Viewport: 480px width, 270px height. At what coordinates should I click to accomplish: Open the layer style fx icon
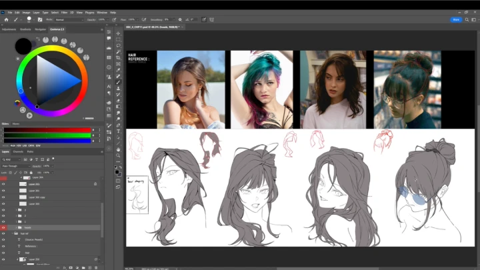pos(65,268)
